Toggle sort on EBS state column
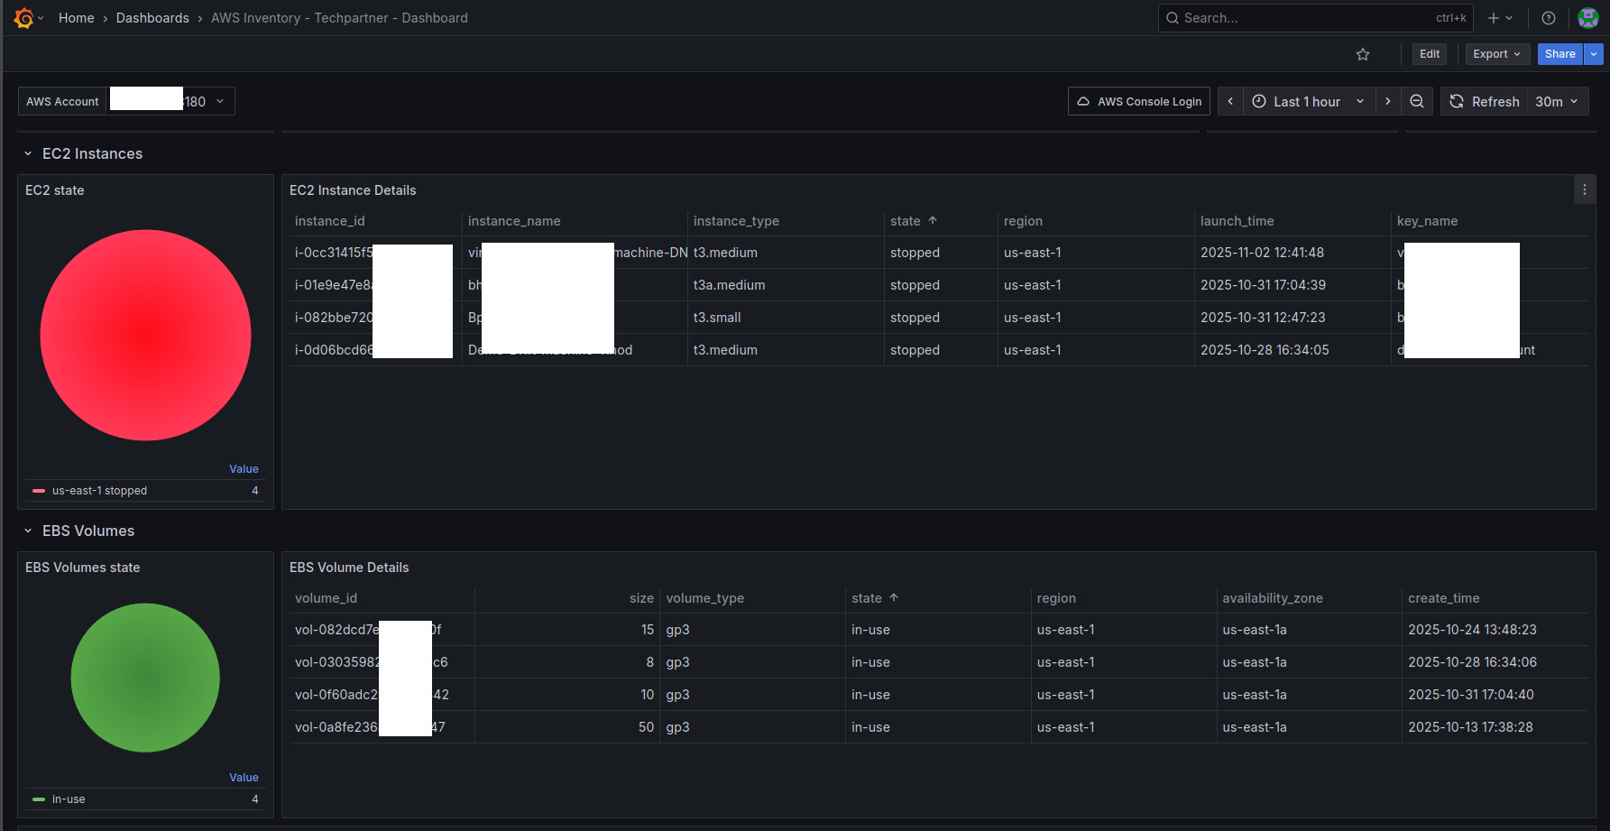 875,598
